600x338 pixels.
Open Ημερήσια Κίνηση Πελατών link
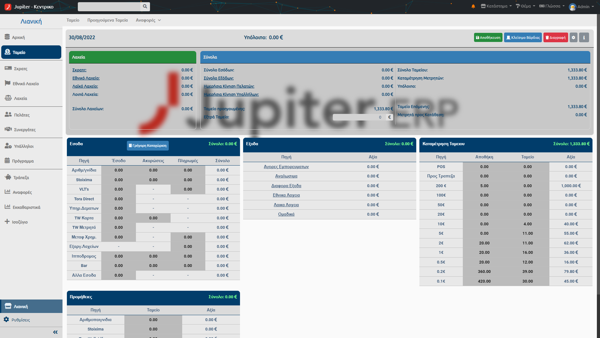229,86
